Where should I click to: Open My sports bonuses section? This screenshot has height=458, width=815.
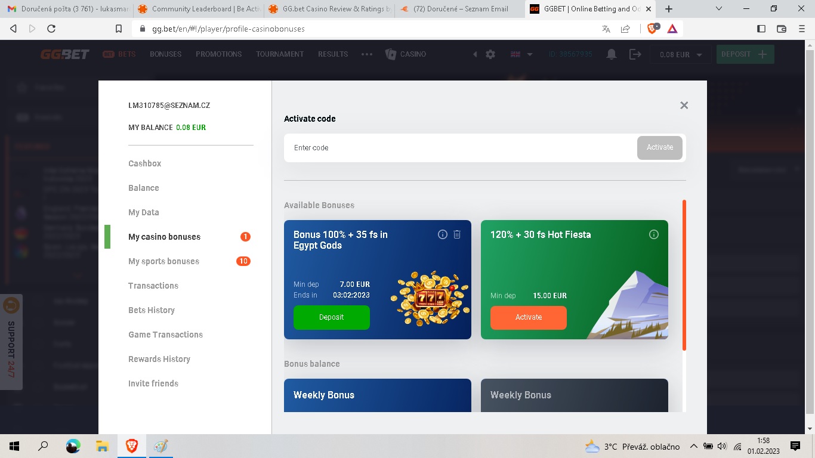(164, 261)
